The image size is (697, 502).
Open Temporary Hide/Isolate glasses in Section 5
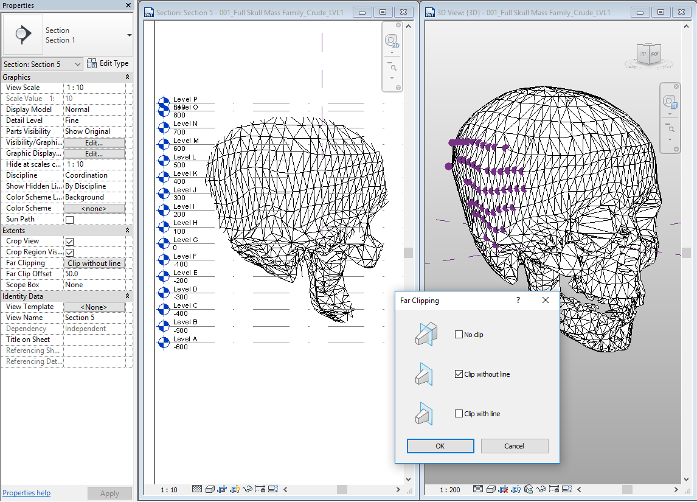pos(248,489)
